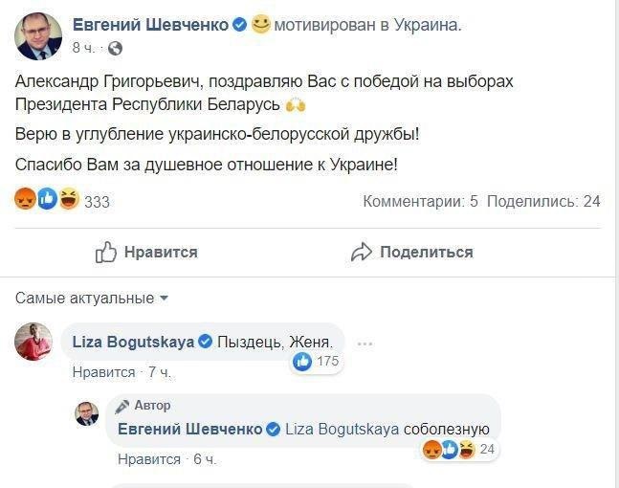619x488 pixels.
Task: Click the verified badge beside the post author name
Action: tap(239, 26)
